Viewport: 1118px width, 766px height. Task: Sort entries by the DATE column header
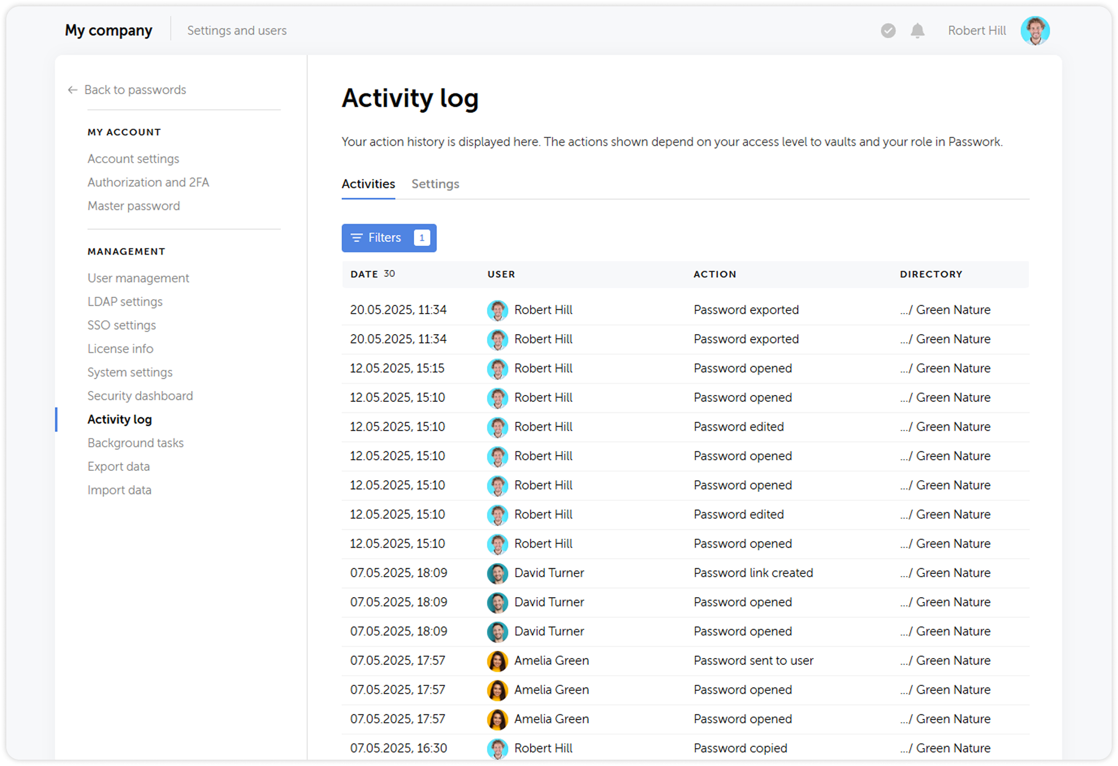(364, 274)
